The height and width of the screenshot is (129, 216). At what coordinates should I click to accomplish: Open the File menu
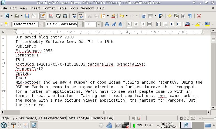[4, 8]
